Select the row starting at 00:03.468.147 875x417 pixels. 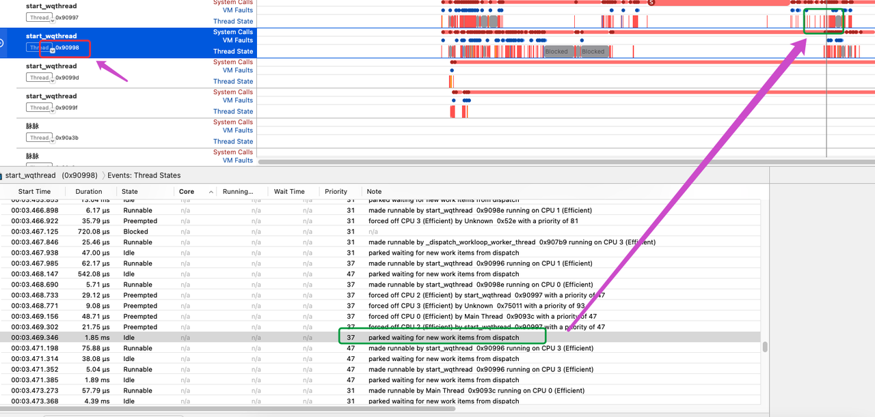click(x=381, y=274)
